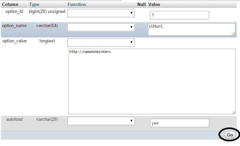Click the autoload row label
Screen dimensions: 240x146
pos(14,120)
